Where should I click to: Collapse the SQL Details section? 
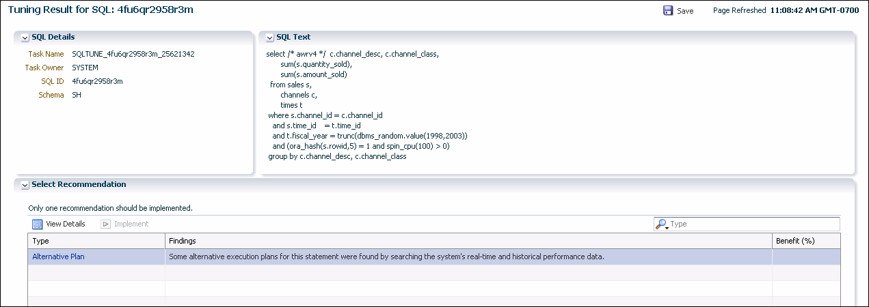pos(25,38)
